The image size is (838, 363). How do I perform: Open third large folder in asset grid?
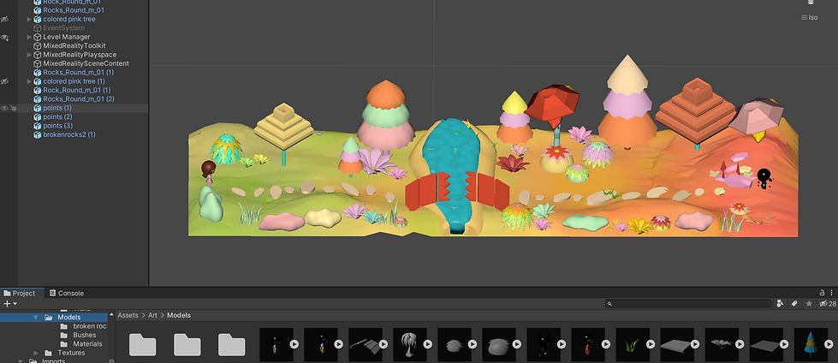[x=231, y=344]
